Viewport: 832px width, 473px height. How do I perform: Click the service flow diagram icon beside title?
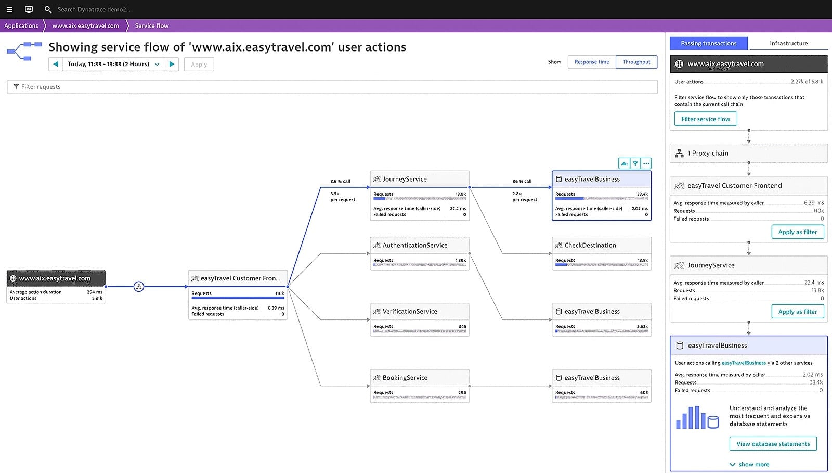pyautogui.click(x=24, y=51)
